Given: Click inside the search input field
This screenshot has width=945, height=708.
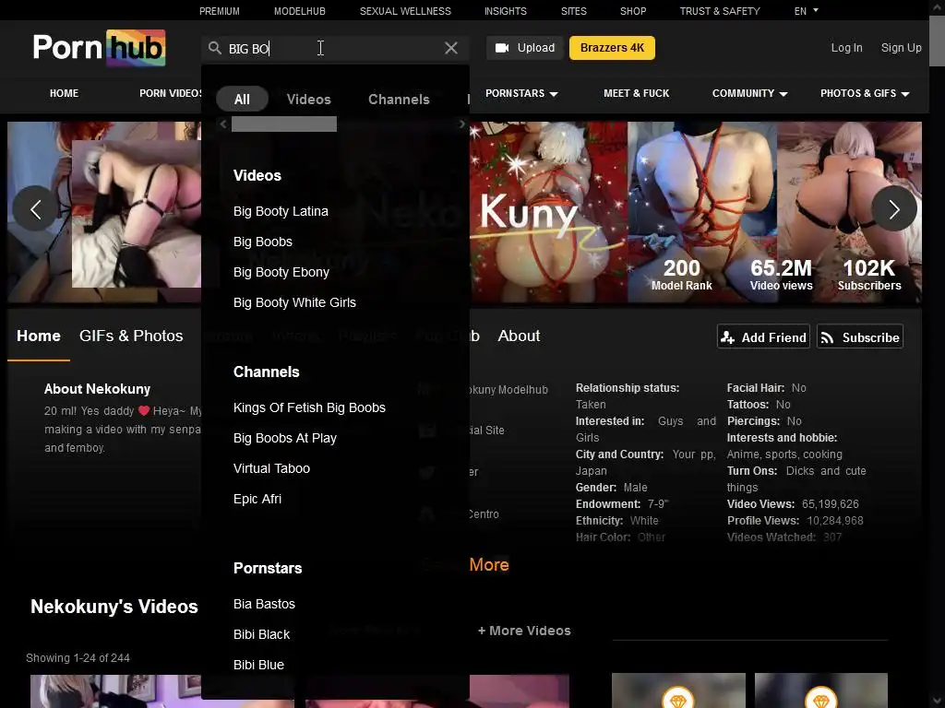Looking at the screenshot, I should coord(334,48).
